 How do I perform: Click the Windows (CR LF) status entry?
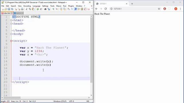tap(60, 101)
